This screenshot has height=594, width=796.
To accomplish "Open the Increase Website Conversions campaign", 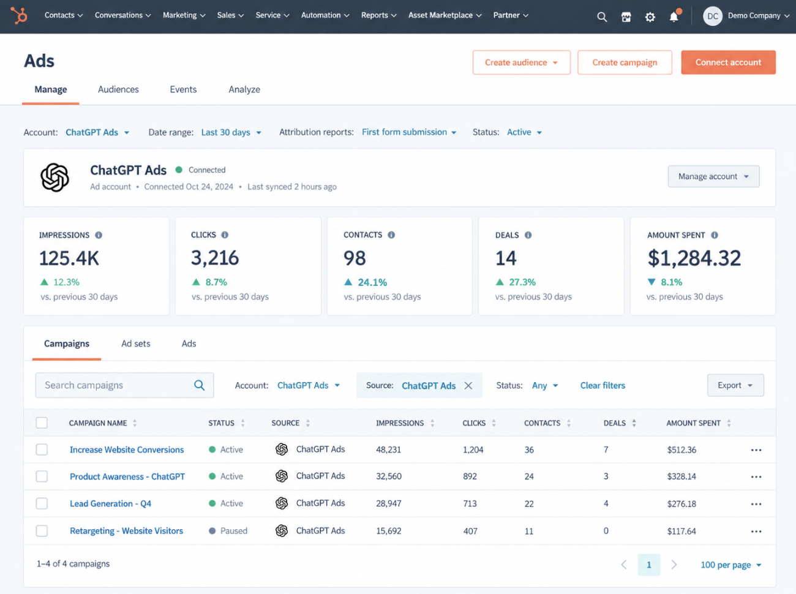I will [x=127, y=449].
